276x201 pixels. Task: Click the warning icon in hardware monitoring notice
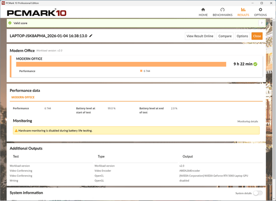tap(16, 131)
